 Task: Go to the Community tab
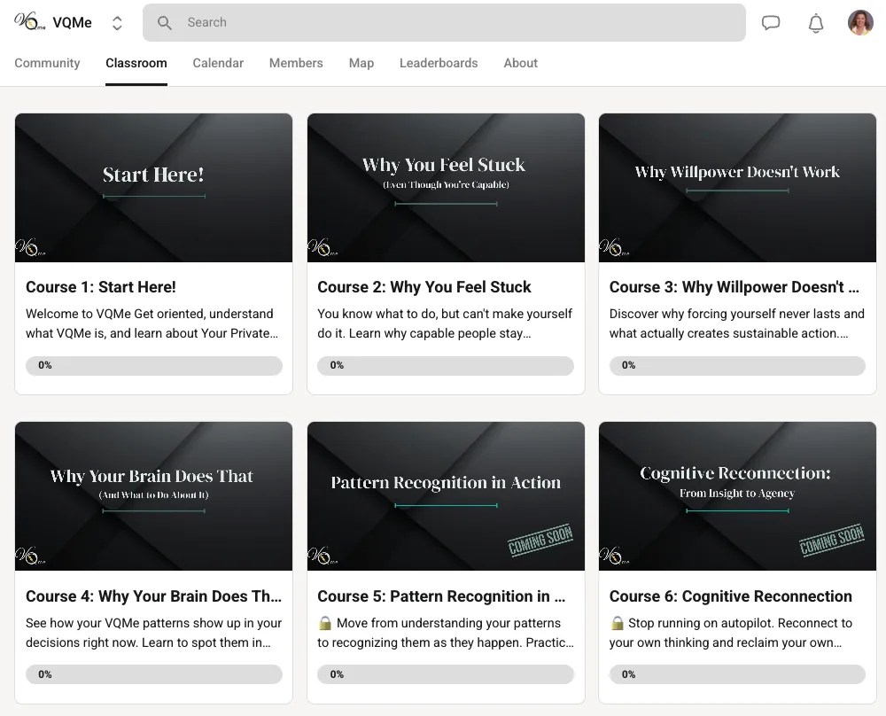tap(48, 63)
